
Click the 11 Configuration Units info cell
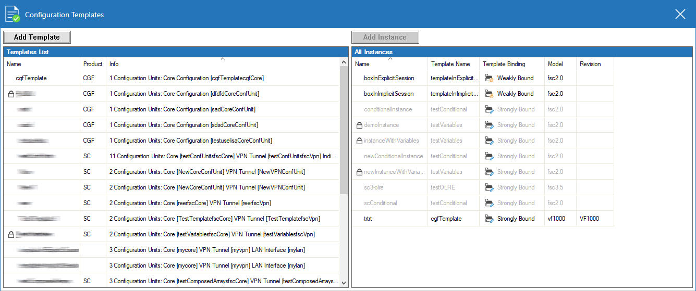point(223,156)
